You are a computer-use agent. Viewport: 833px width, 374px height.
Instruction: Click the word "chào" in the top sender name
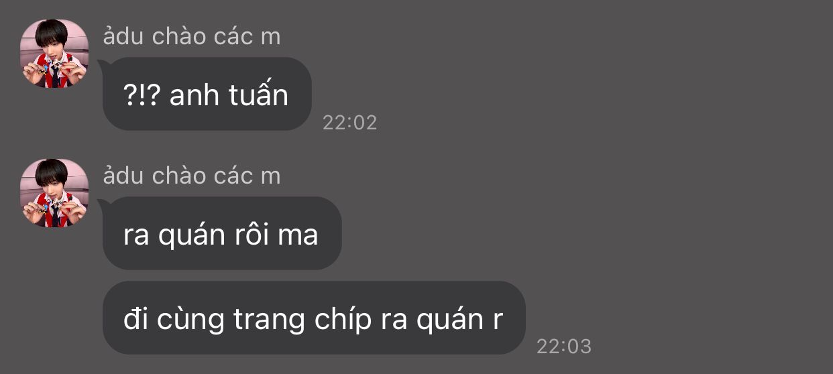[179, 36]
